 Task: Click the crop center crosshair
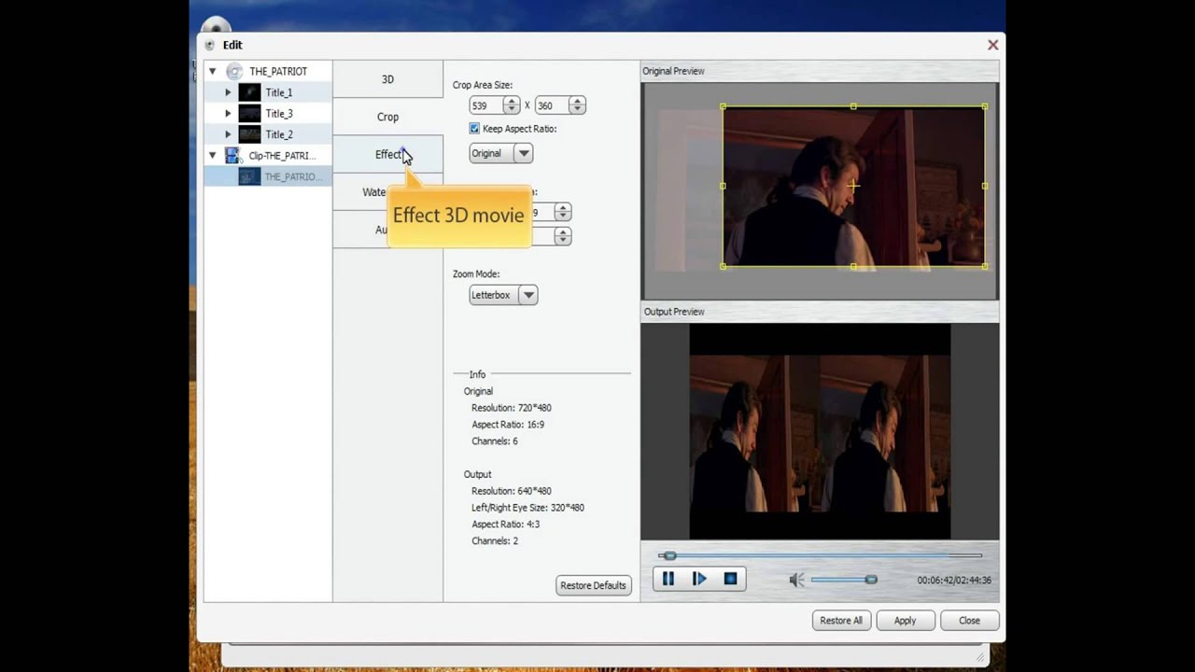(853, 186)
